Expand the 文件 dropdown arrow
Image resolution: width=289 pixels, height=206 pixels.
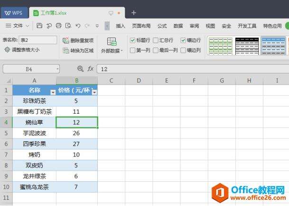pyautogui.click(x=27, y=26)
